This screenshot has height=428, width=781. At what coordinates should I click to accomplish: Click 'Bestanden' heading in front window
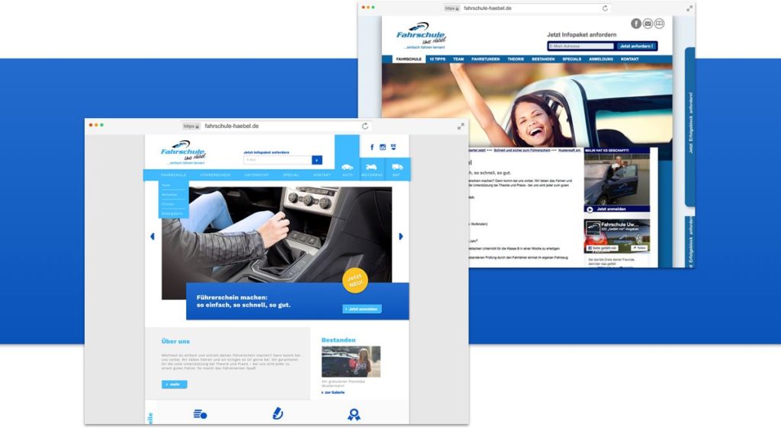coord(338,340)
